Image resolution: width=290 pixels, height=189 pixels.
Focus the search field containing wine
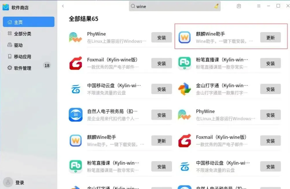click(x=175, y=6)
